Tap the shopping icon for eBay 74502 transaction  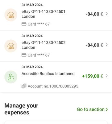[11, 46]
